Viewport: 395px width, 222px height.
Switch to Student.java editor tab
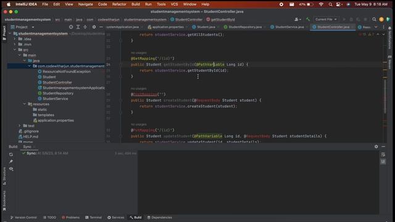coord(206,27)
